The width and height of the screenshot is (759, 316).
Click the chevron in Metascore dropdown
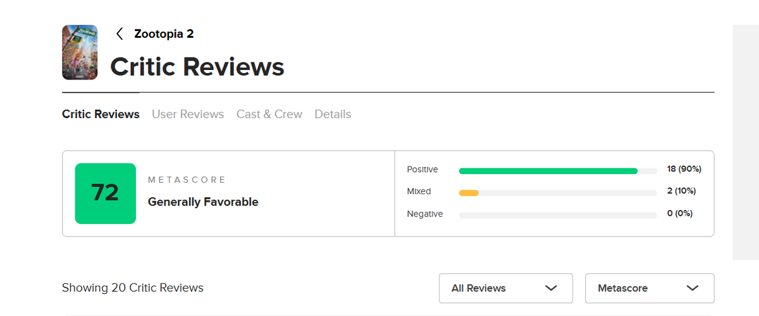coord(693,288)
